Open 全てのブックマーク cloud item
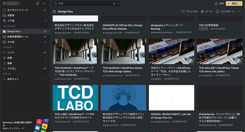Screen dimensions: 245x132 coord(25,10)
